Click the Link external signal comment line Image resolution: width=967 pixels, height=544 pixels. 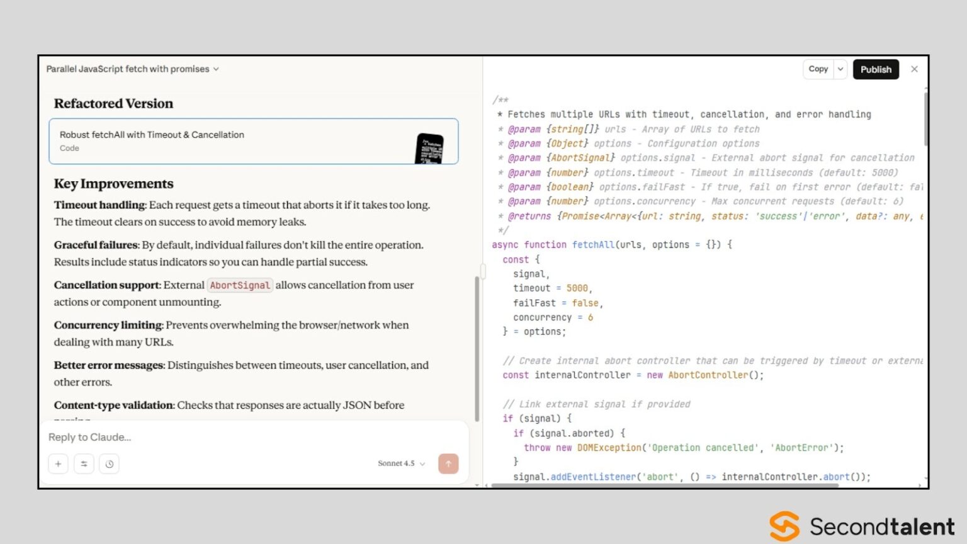pyautogui.click(x=596, y=404)
